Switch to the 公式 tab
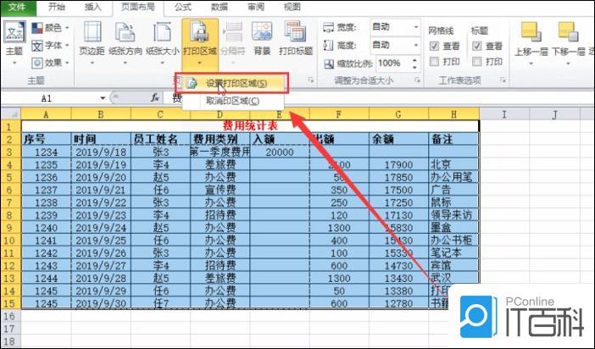This screenshot has width=595, height=349. click(x=183, y=8)
